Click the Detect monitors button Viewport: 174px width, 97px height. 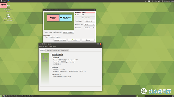tap(68, 32)
